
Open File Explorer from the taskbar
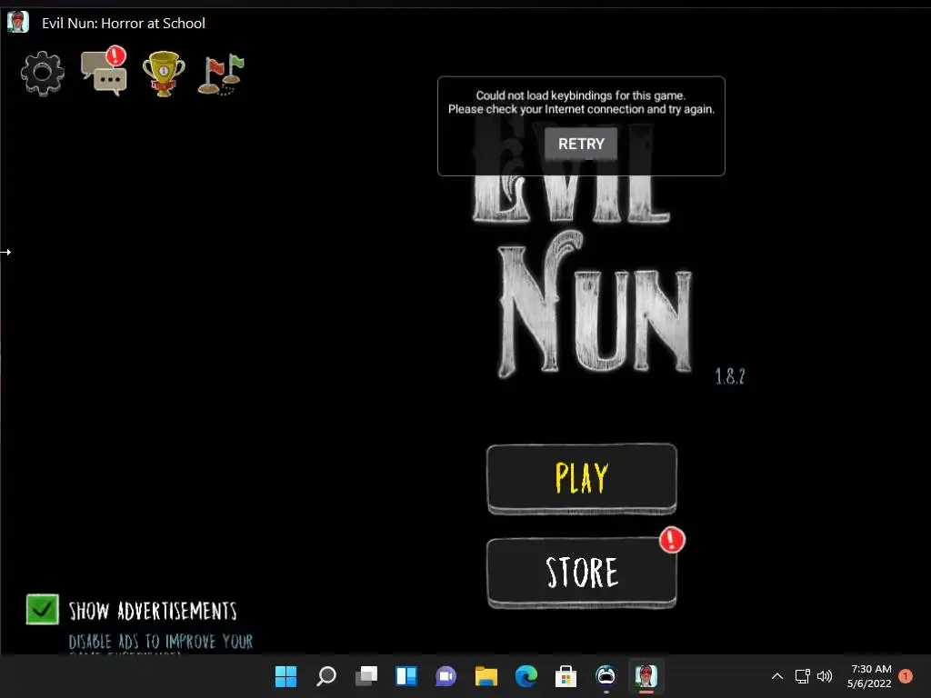click(486, 676)
